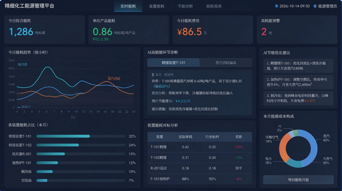342x191 pixels.
Task: Click the R-201反应 table row name
Action: (x=158, y=168)
